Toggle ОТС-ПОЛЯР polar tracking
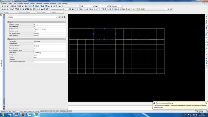 (36, 112)
